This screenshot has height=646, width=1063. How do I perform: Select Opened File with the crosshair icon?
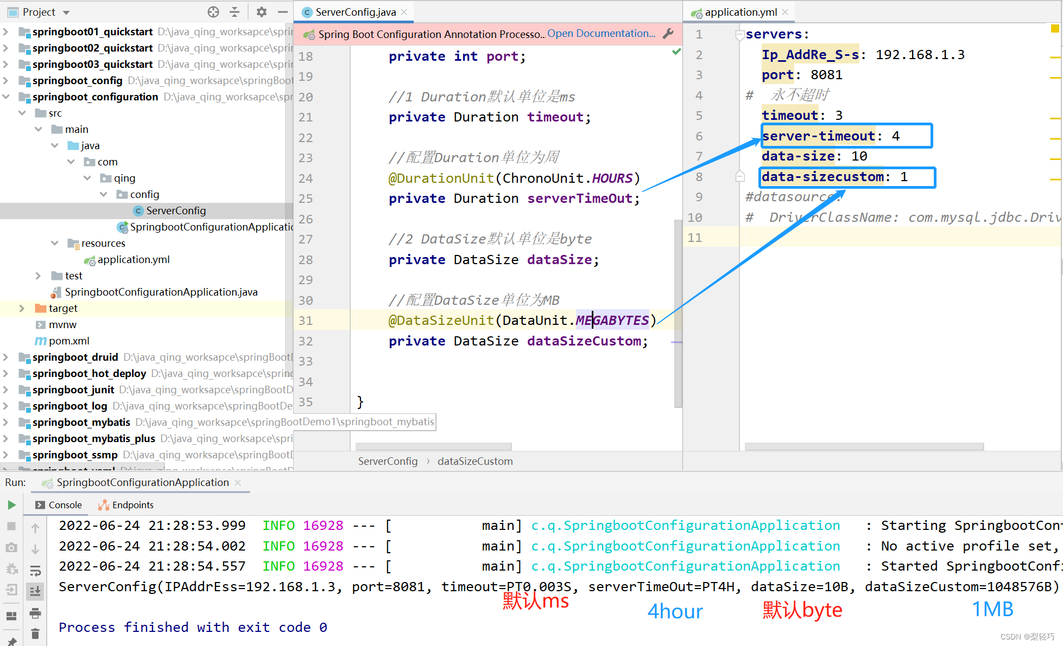click(213, 11)
